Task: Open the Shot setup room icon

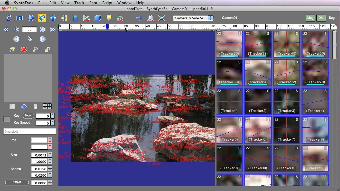Action: click(x=20, y=18)
